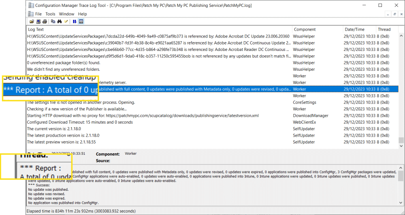Screen dimensions: 405x215
Task: Click the Log Text column header
Action: [159, 30]
